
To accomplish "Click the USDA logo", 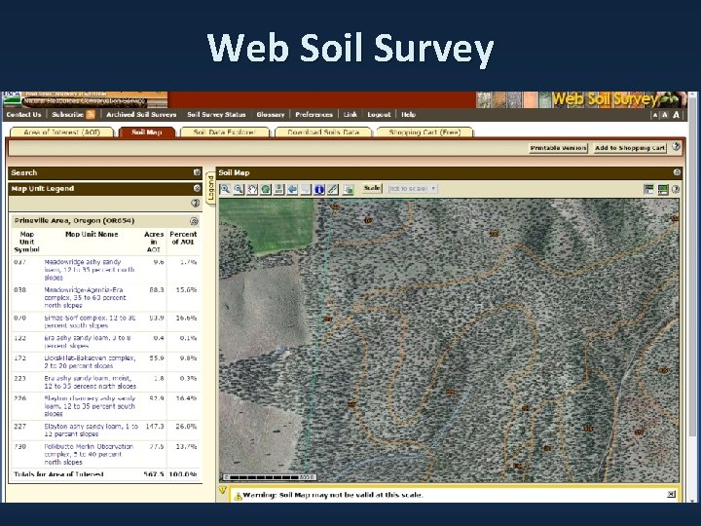I will [x=12, y=98].
